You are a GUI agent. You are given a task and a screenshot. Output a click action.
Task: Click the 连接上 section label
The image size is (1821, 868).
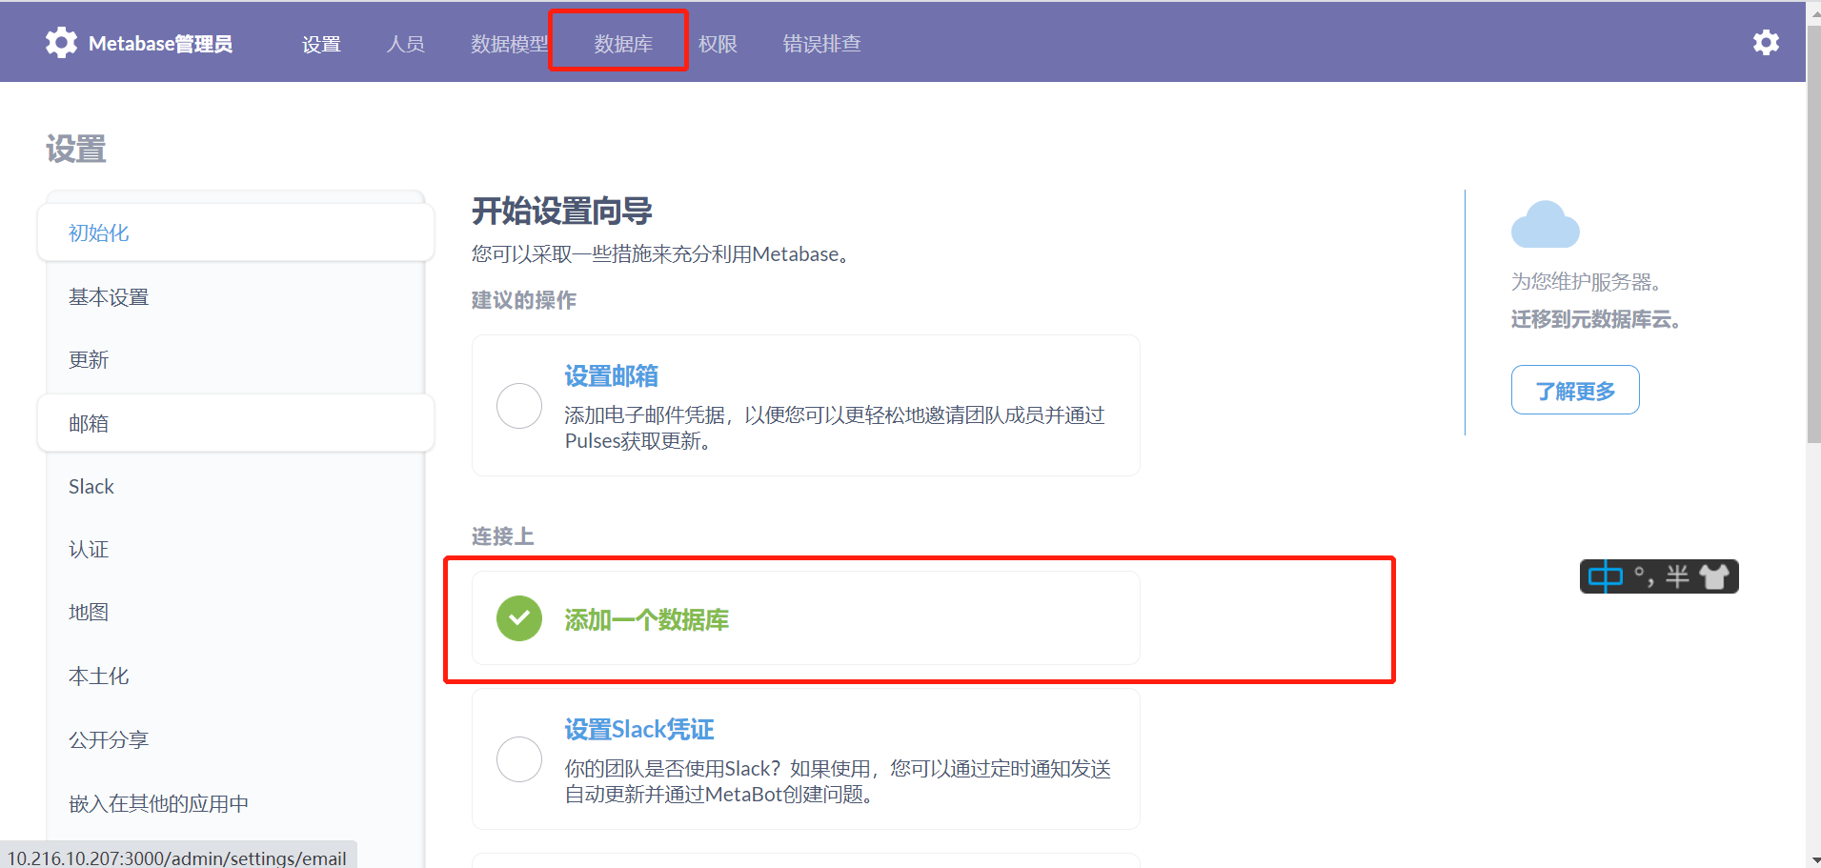(503, 536)
